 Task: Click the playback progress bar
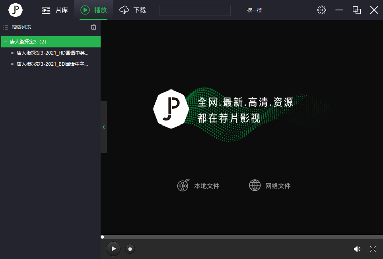pyautogui.click(x=242, y=237)
